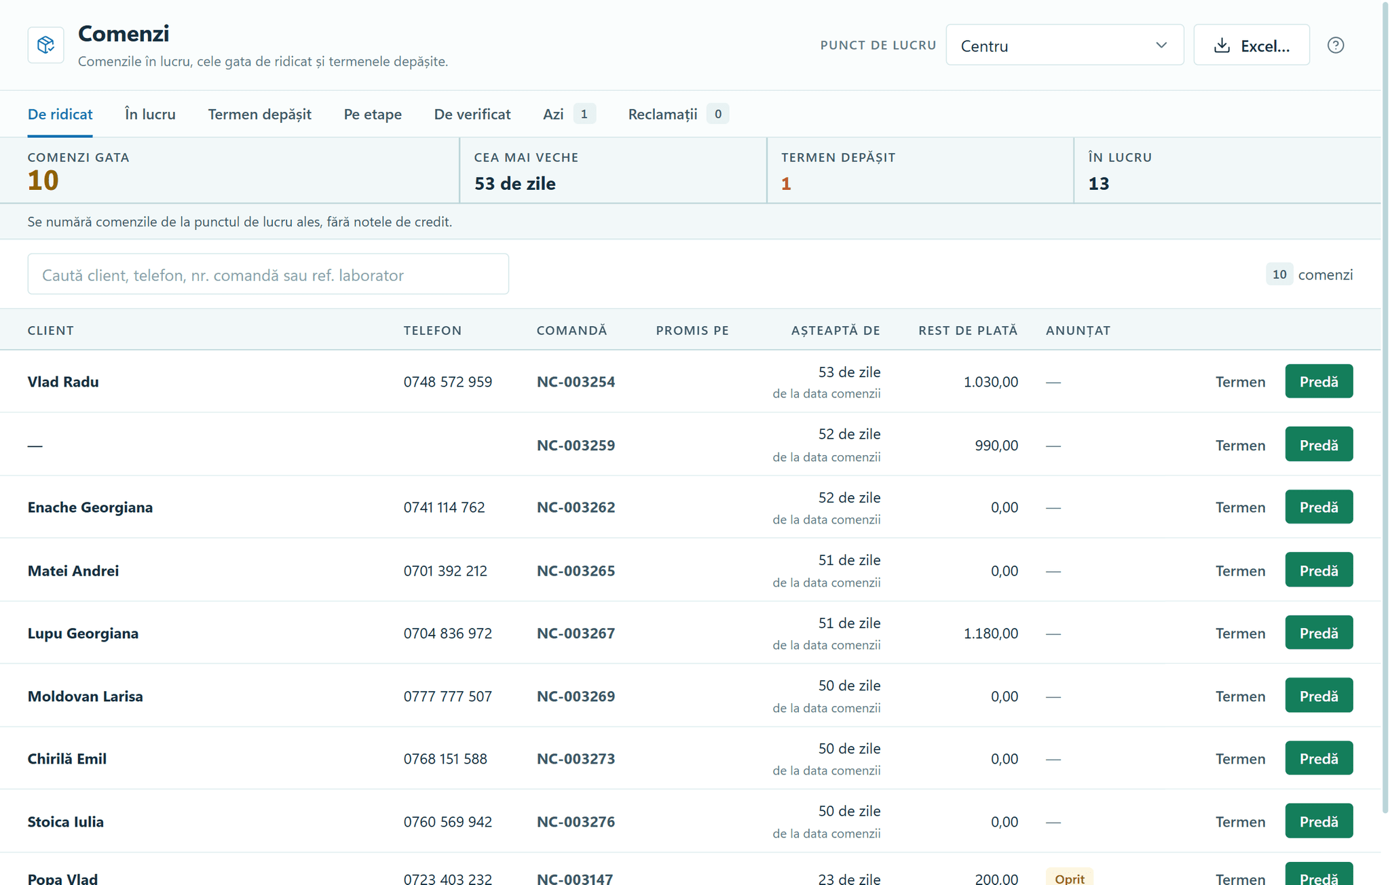The height and width of the screenshot is (885, 1390).
Task: Click the Oprit badge for Popa Vlad
Action: (1069, 878)
